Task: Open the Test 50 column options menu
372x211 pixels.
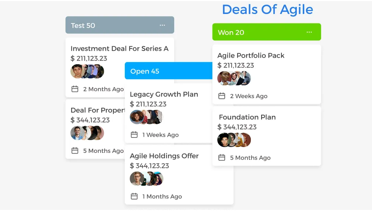Action: (162, 25)
